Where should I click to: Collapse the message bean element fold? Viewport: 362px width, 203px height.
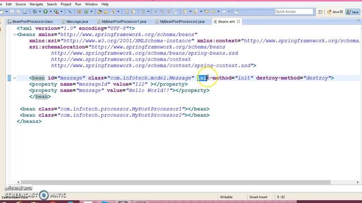click(x=14, y=78)
